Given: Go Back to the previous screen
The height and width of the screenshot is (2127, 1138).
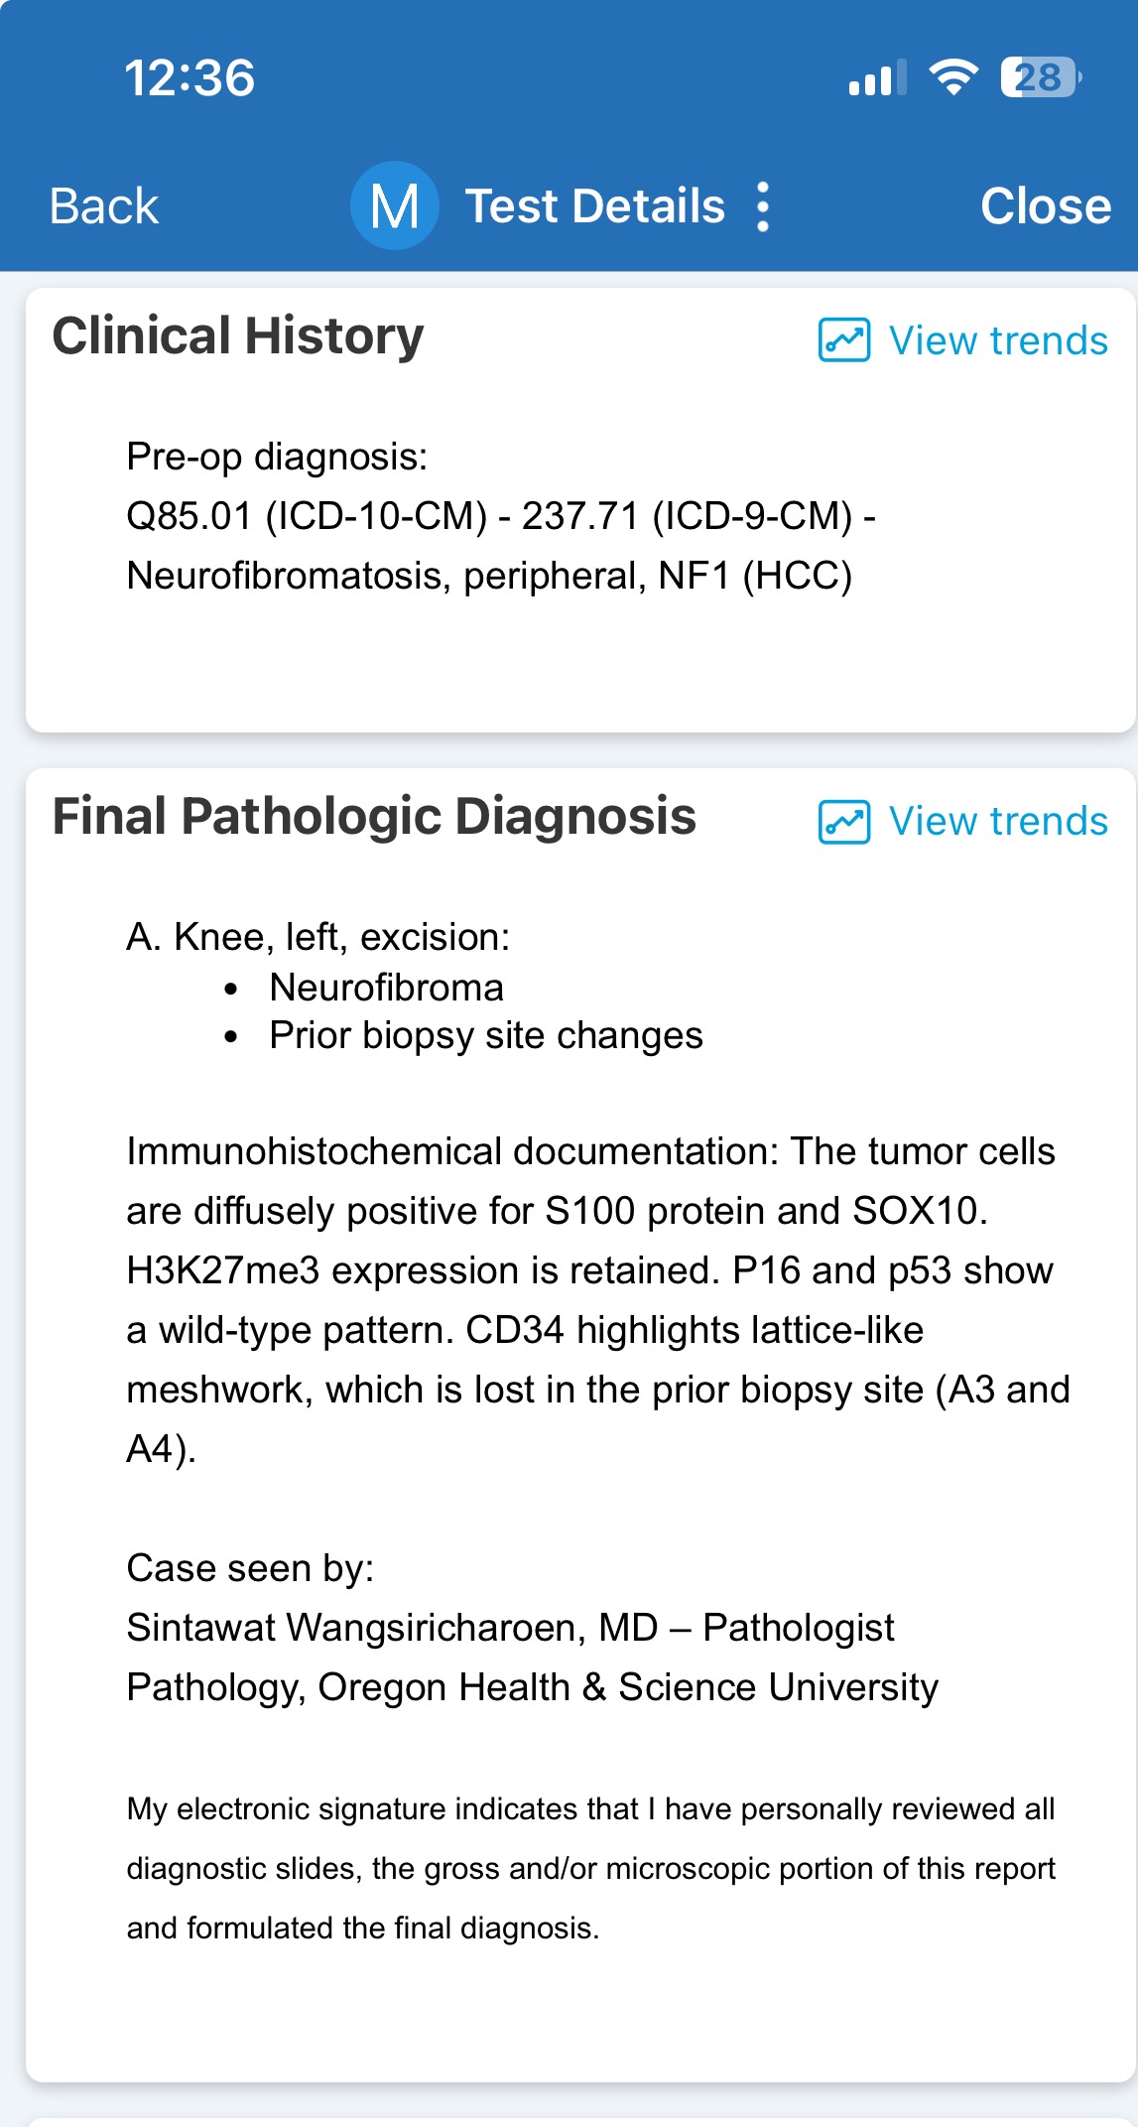Looking at the screenshot, I should tap(104, 206).
